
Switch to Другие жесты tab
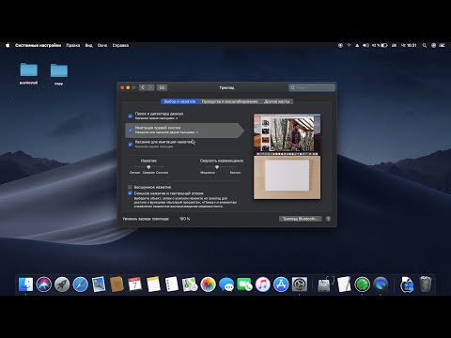tap(277, 101)
